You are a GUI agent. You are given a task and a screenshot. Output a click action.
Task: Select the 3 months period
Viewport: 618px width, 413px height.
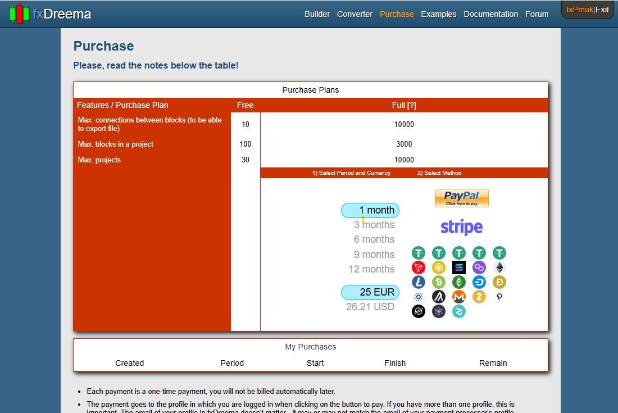tap(374, 225)
